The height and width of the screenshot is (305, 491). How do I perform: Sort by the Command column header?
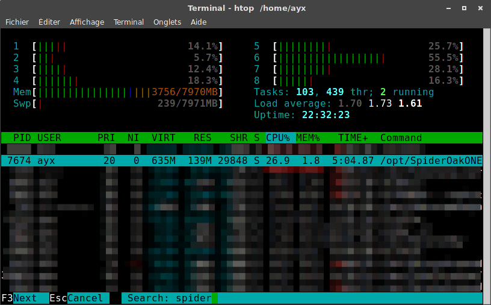(x=401, y=138)
